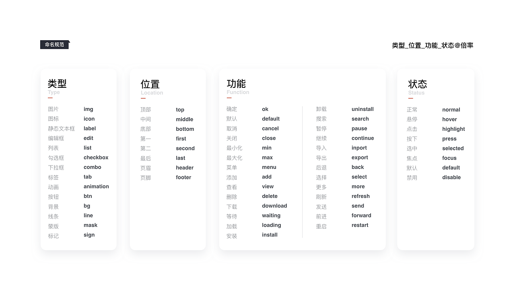This screenshot has height=290, width=515.
Task: Click the 'bottom' entry
Action: tap(185, 129)
